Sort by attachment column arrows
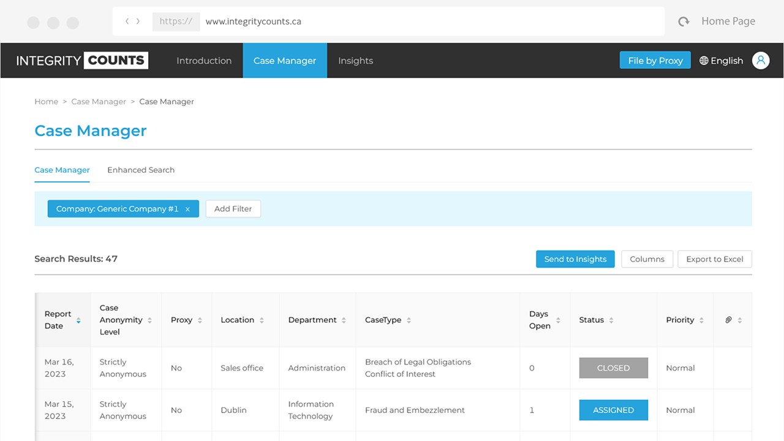The image size is (784, 441). click(x=740, y=320)
